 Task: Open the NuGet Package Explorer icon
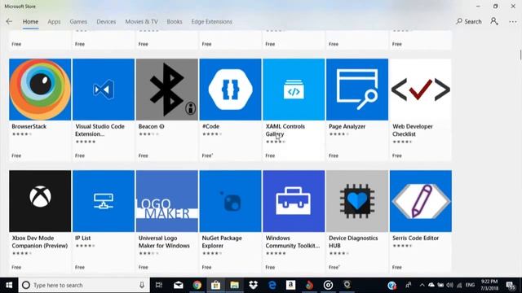tap(230, 201)
